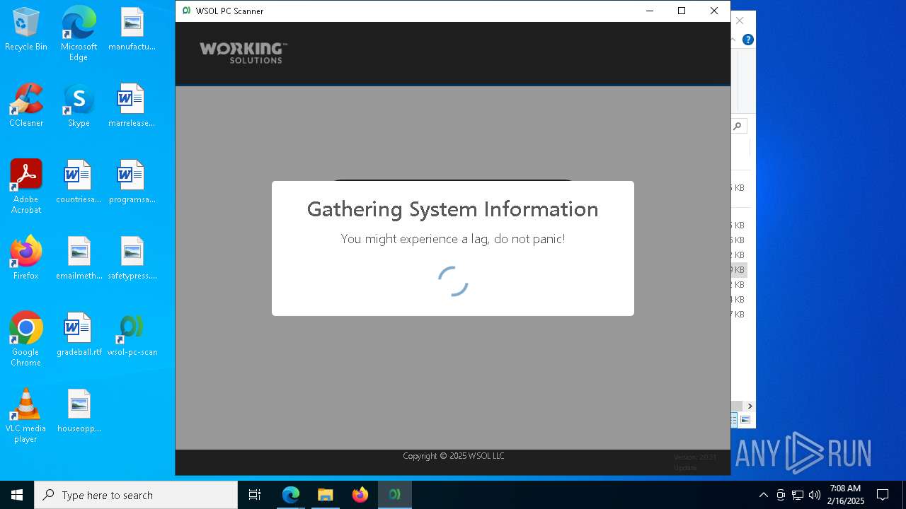Click the taskbar clock showing 7:08 AM
The width and height of the screenshot is (906, 509).
click(845, 495)
